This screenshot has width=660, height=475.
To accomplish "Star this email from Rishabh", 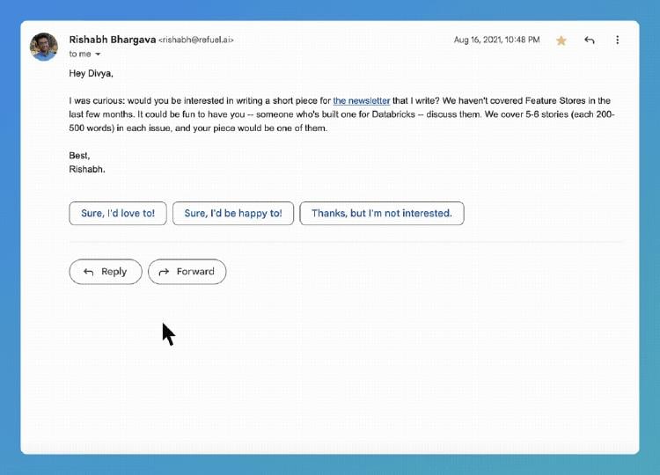I will pos(561,40).
